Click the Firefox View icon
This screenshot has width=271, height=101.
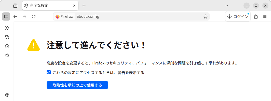15,6
